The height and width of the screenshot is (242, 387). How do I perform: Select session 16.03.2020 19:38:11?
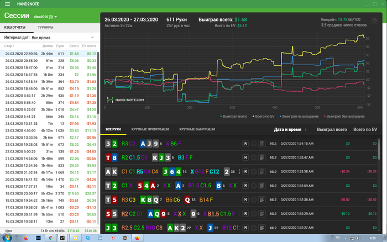pos(49,221)
